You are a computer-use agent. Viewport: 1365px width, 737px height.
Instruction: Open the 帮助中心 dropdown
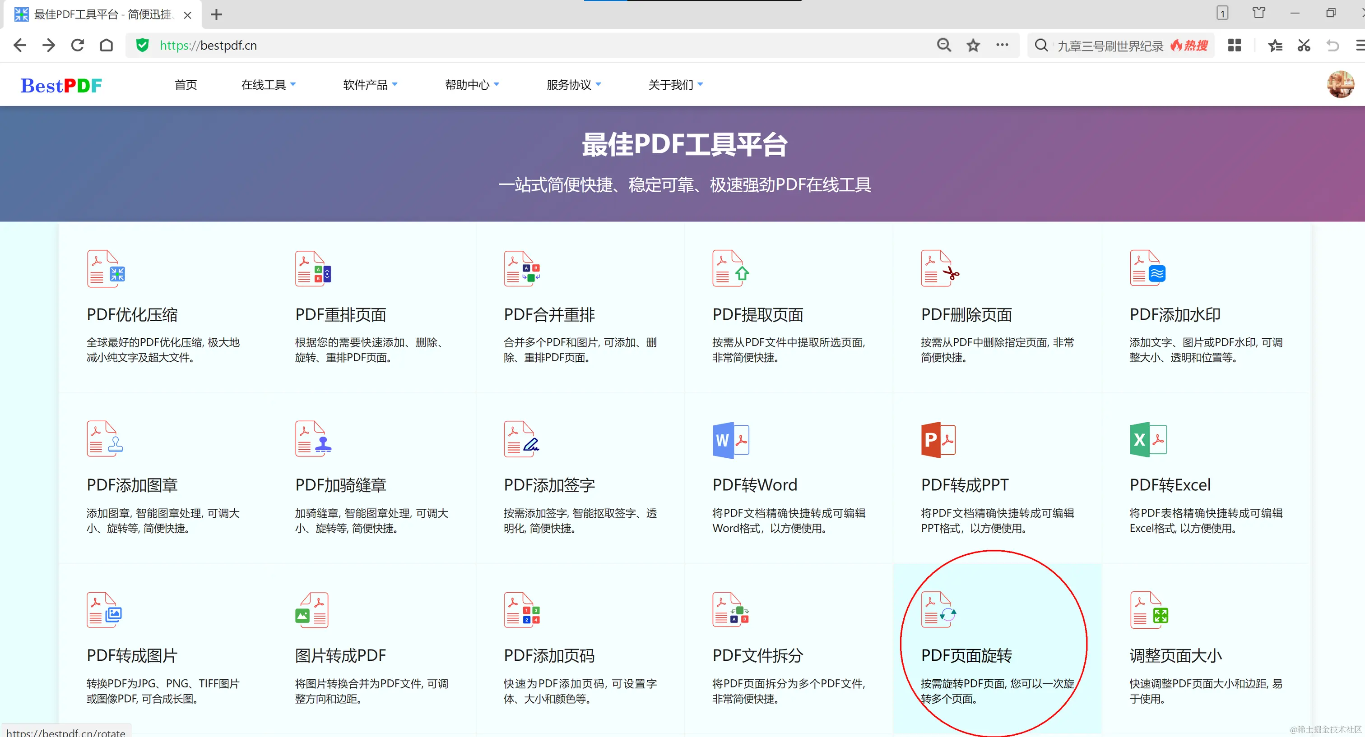(472, 85)
